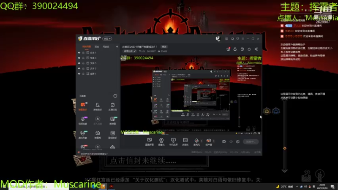Click the Windows taskbar search box
338x190 pixels.
coord(39,186)
